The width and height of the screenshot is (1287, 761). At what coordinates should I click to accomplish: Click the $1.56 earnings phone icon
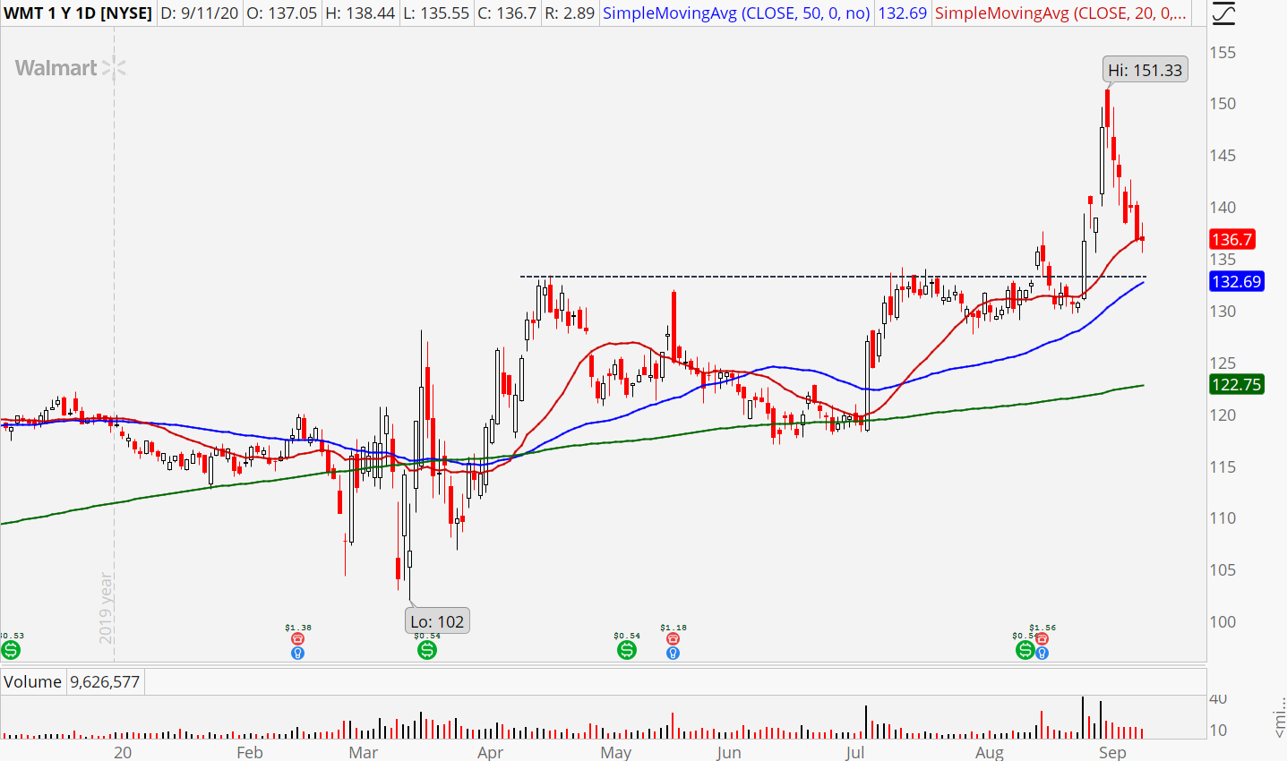point(1042,638)
